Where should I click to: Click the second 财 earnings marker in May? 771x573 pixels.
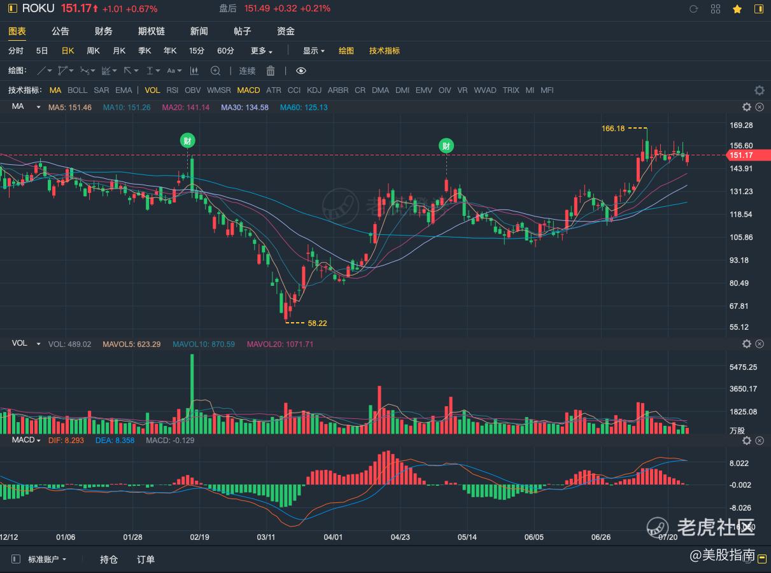(446, 146)
